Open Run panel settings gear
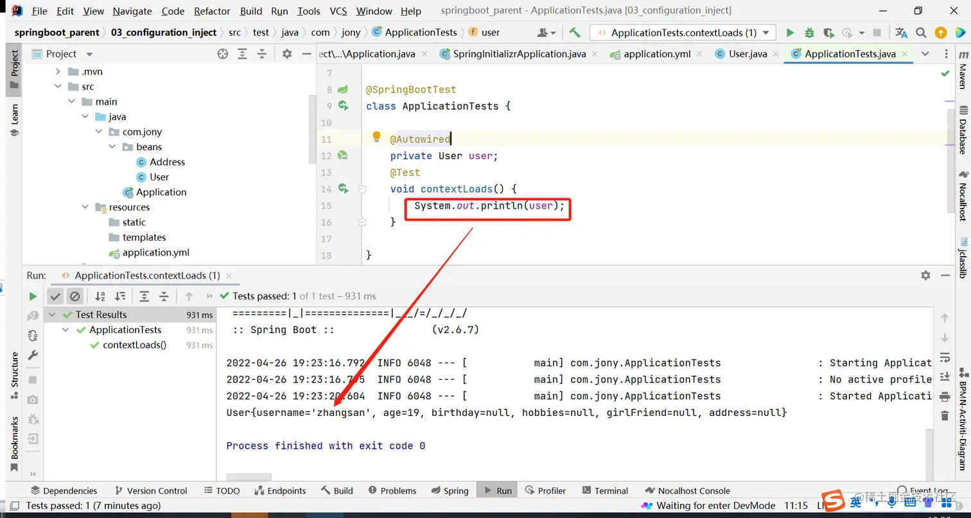Viewport: 971px width, 518px height. [925, 275]
